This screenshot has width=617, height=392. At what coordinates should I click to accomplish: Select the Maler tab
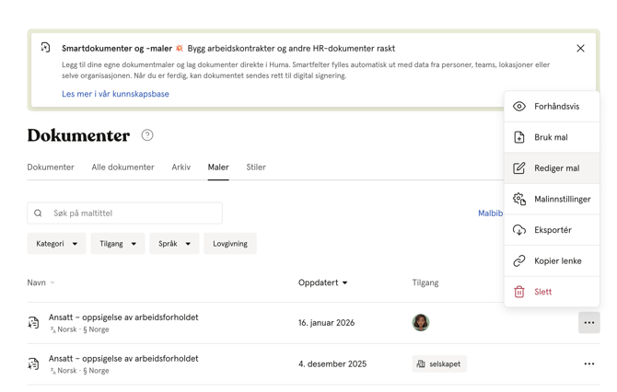(218, 167)
